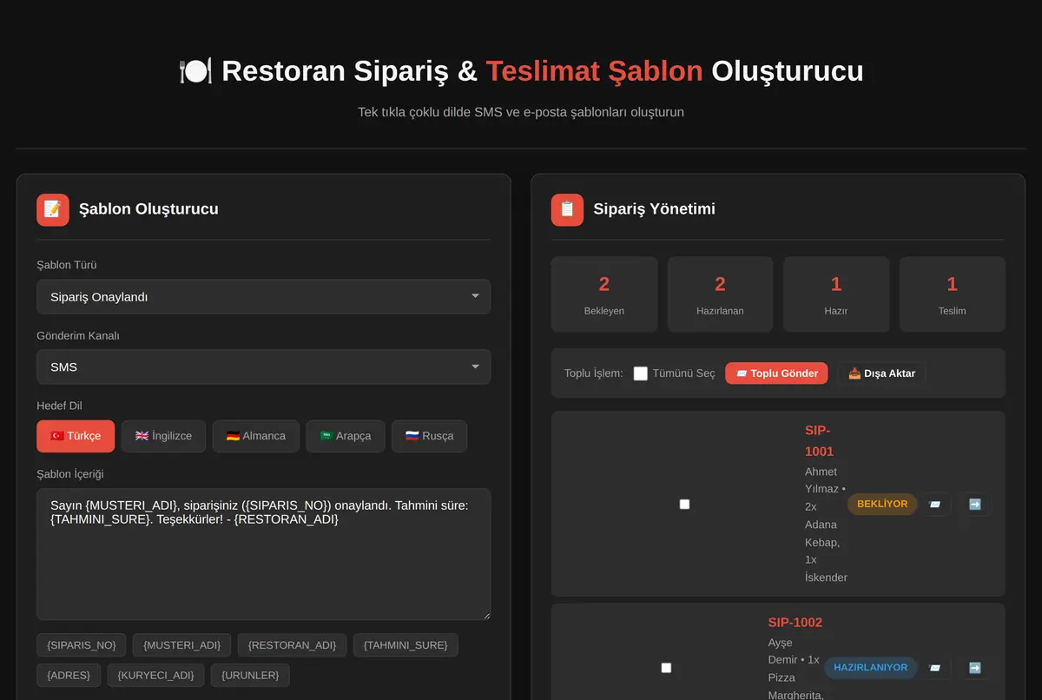Select Rusça as target language
This screenshot has height=700, width=1042.
tap(429, 436)
